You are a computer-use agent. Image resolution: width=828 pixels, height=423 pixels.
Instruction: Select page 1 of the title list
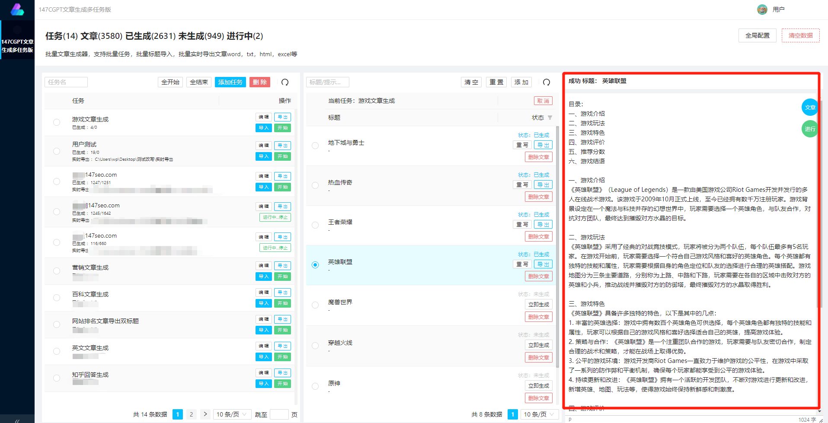point(512,414)
